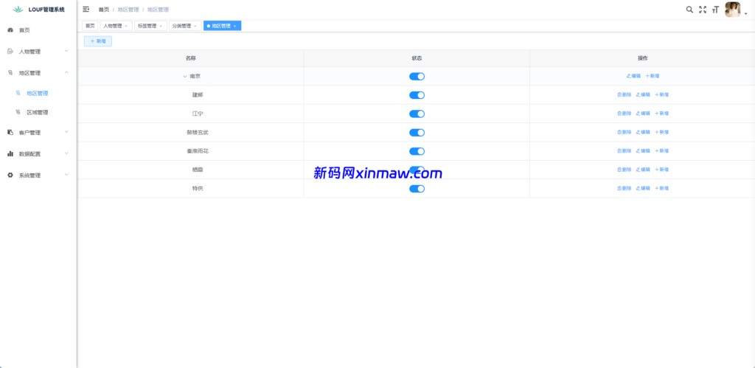Add a child under 江宁
This screenshot has height=368, width=755.
click(661, 114)
